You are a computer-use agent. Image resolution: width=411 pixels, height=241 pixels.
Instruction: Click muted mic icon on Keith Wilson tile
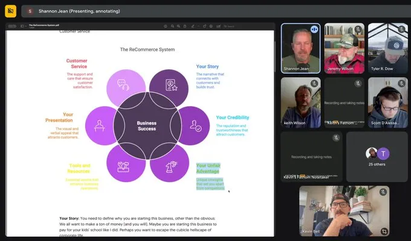pos(314,84)
